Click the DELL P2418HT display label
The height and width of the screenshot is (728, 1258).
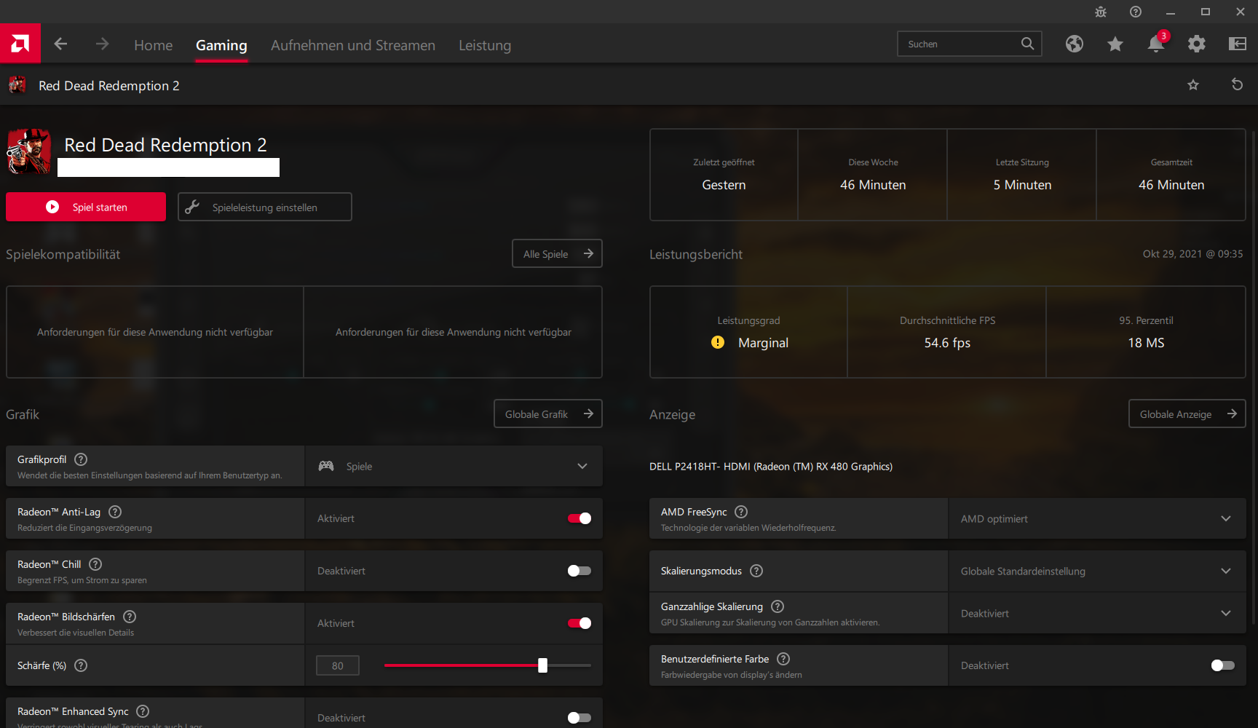[771, 467]
